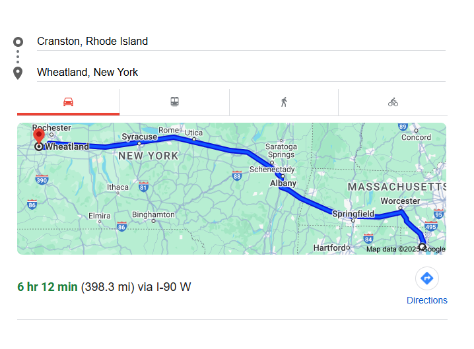Screen dimensions: 474x349
Task: Click the I-90 highway shield near Wheatland
Action: click(x=42, y=179)
